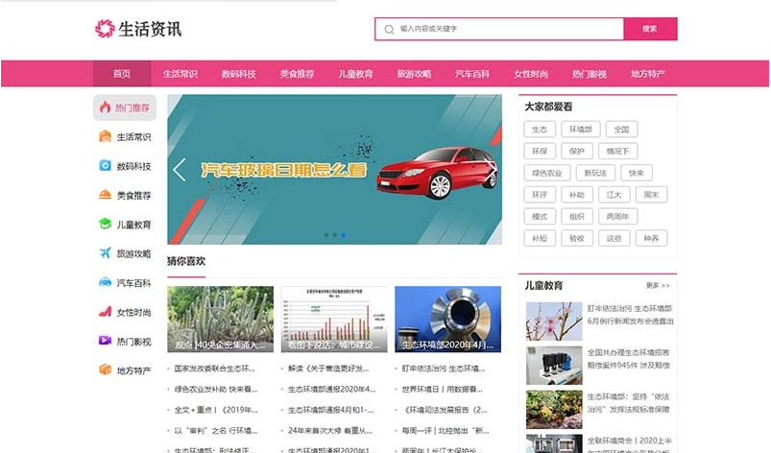Select 热门推荐 in the left sidebar

125,107
